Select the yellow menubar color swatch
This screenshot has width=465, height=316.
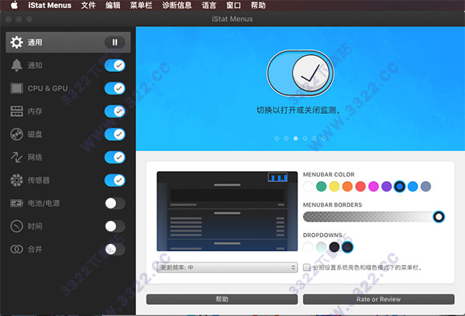coord(334,187)
